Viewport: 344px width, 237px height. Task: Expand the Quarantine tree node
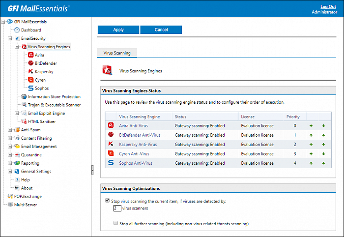click(10, 155)
